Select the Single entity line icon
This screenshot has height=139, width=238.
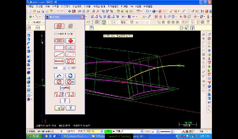59,54
